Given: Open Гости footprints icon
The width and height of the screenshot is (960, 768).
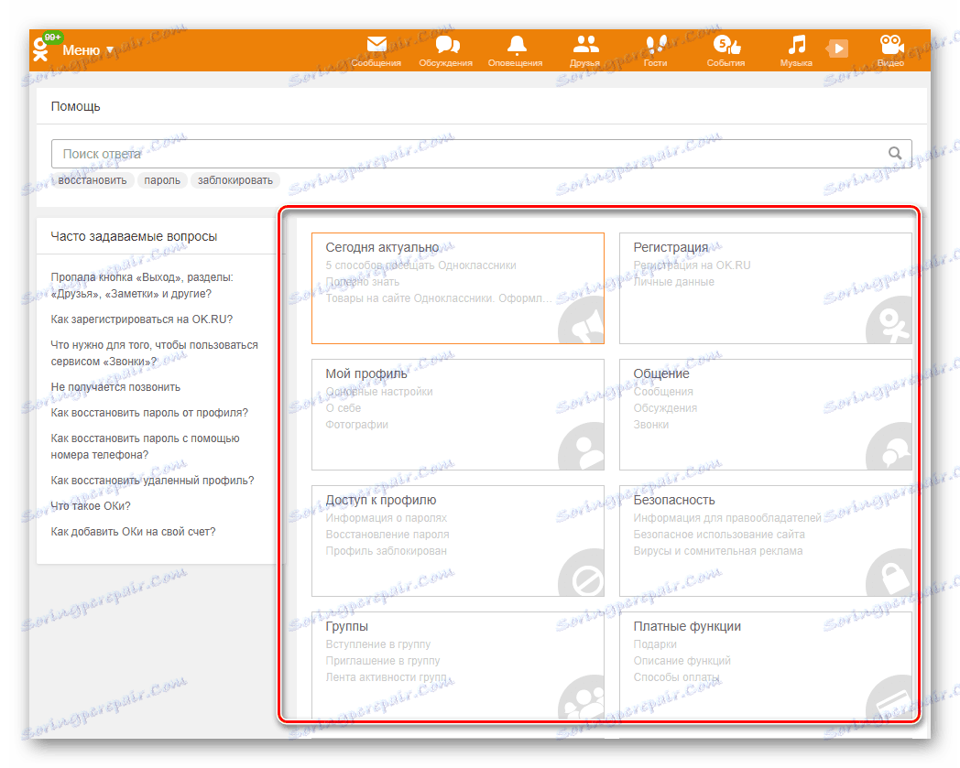Looking at the screenshot, I should tap(656, 44).
